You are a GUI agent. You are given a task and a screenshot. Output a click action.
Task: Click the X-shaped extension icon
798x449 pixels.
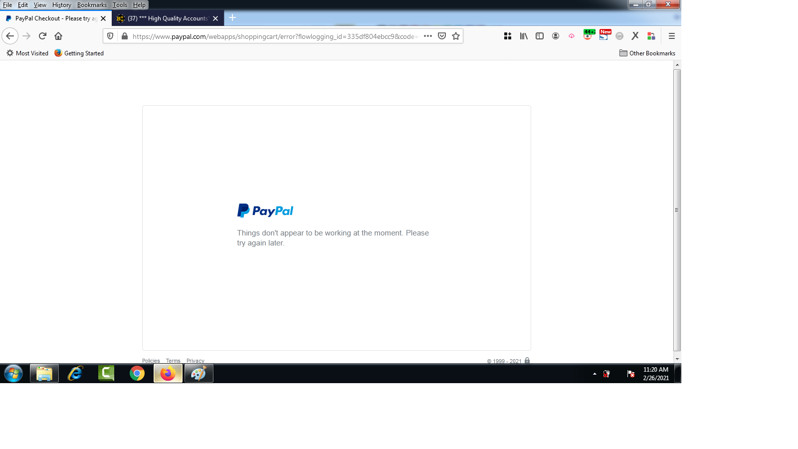pos(635,36)
